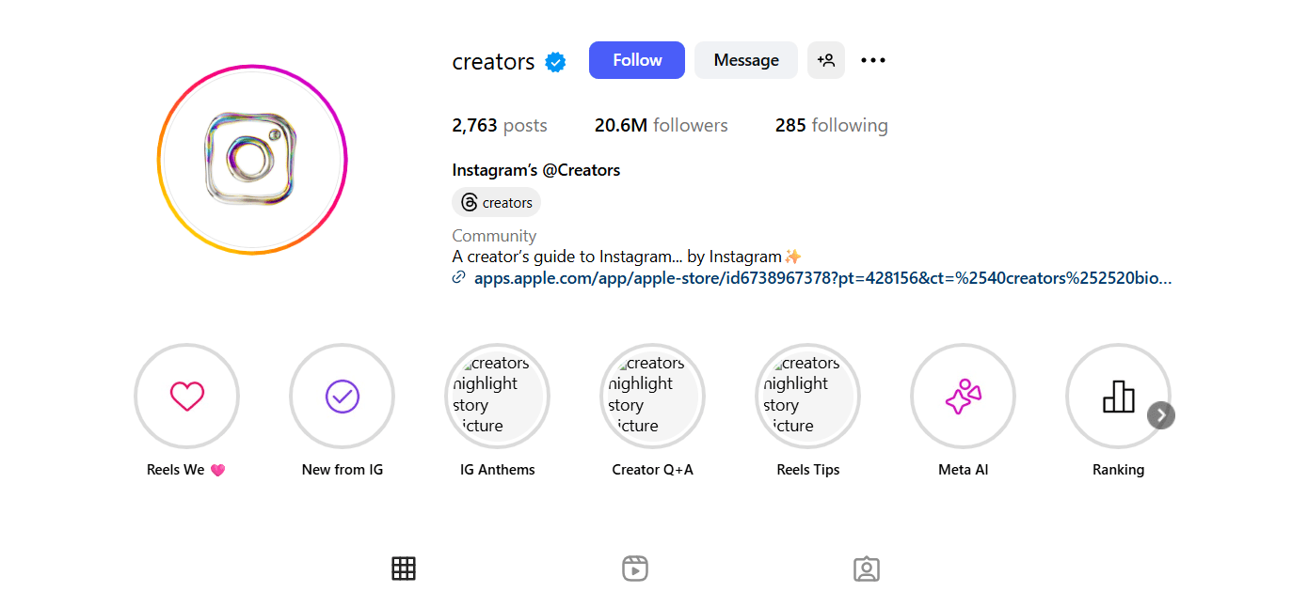The image size is (1292, 592).
Task: Open the Ranking story highlight
Action: (x=1118, y=396)
